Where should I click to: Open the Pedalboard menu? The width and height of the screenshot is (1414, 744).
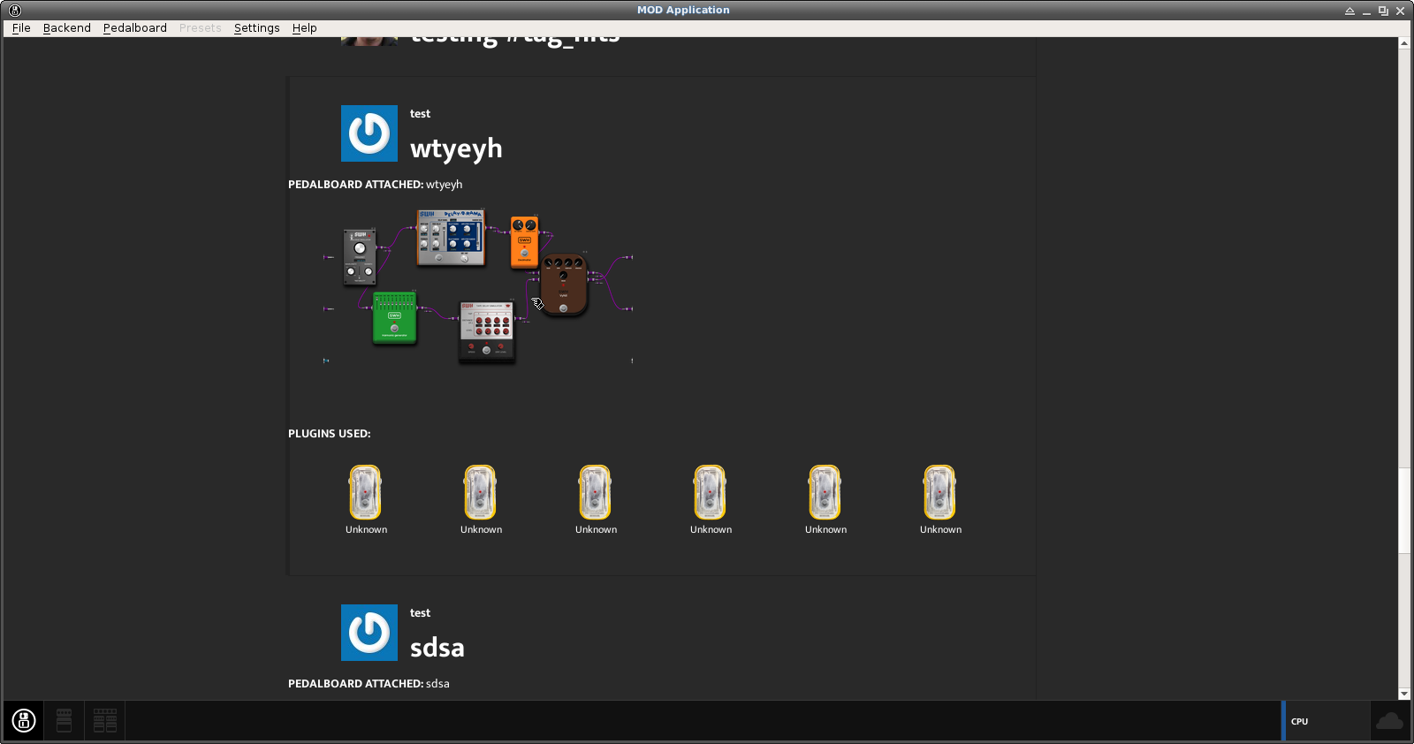tap(135, 28)
